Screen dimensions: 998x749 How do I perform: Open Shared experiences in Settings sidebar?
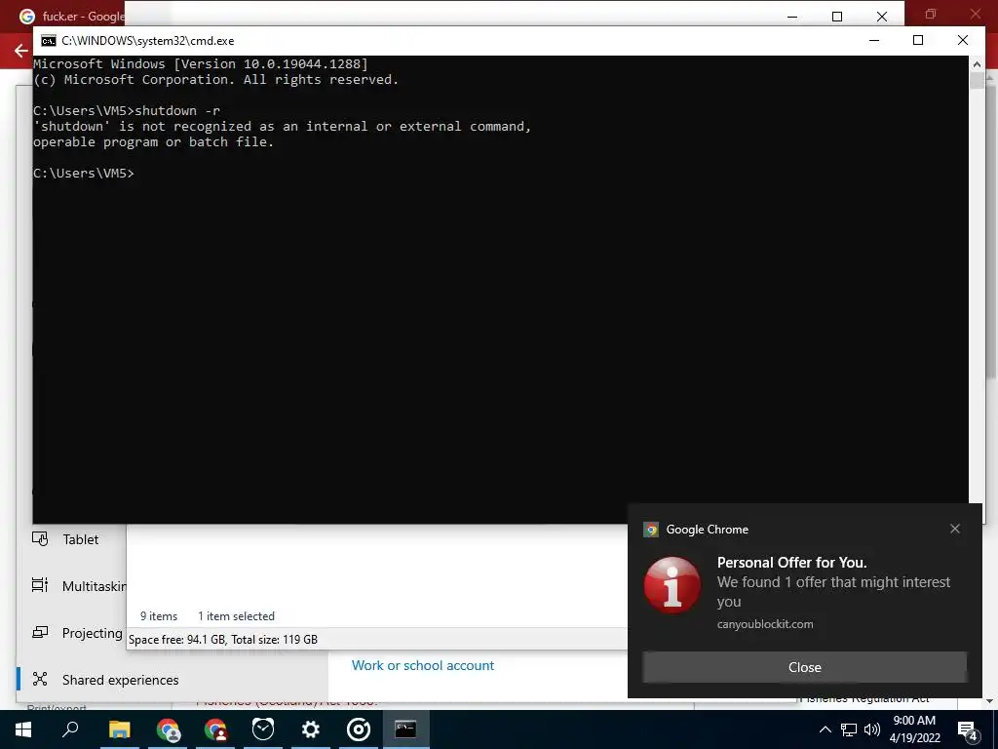pyautogui.click(x=120, y=680)
